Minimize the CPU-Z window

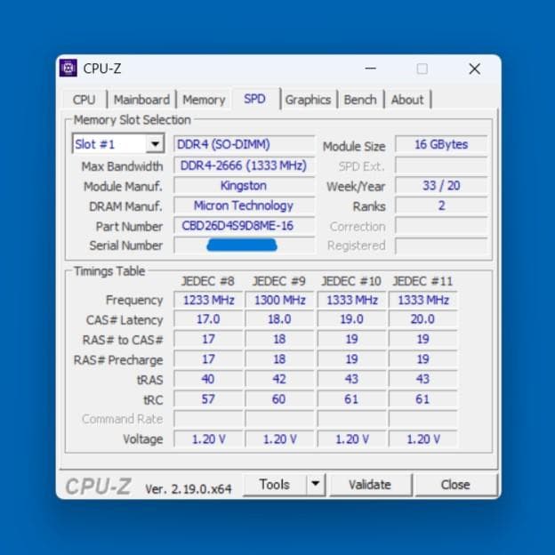[371, 68]
